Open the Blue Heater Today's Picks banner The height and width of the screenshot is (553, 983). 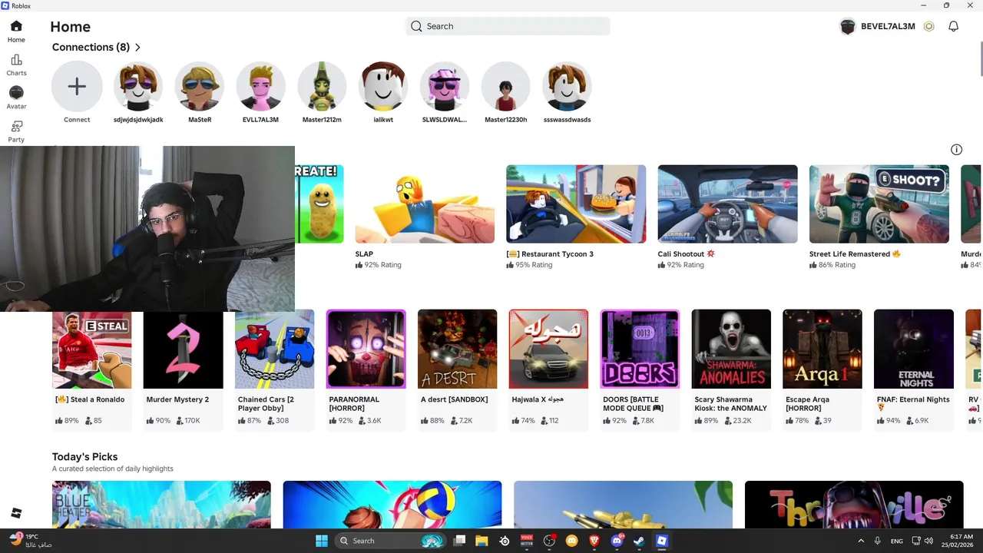(161, 505)
